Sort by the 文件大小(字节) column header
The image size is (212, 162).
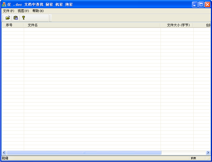tap(177, 25)
